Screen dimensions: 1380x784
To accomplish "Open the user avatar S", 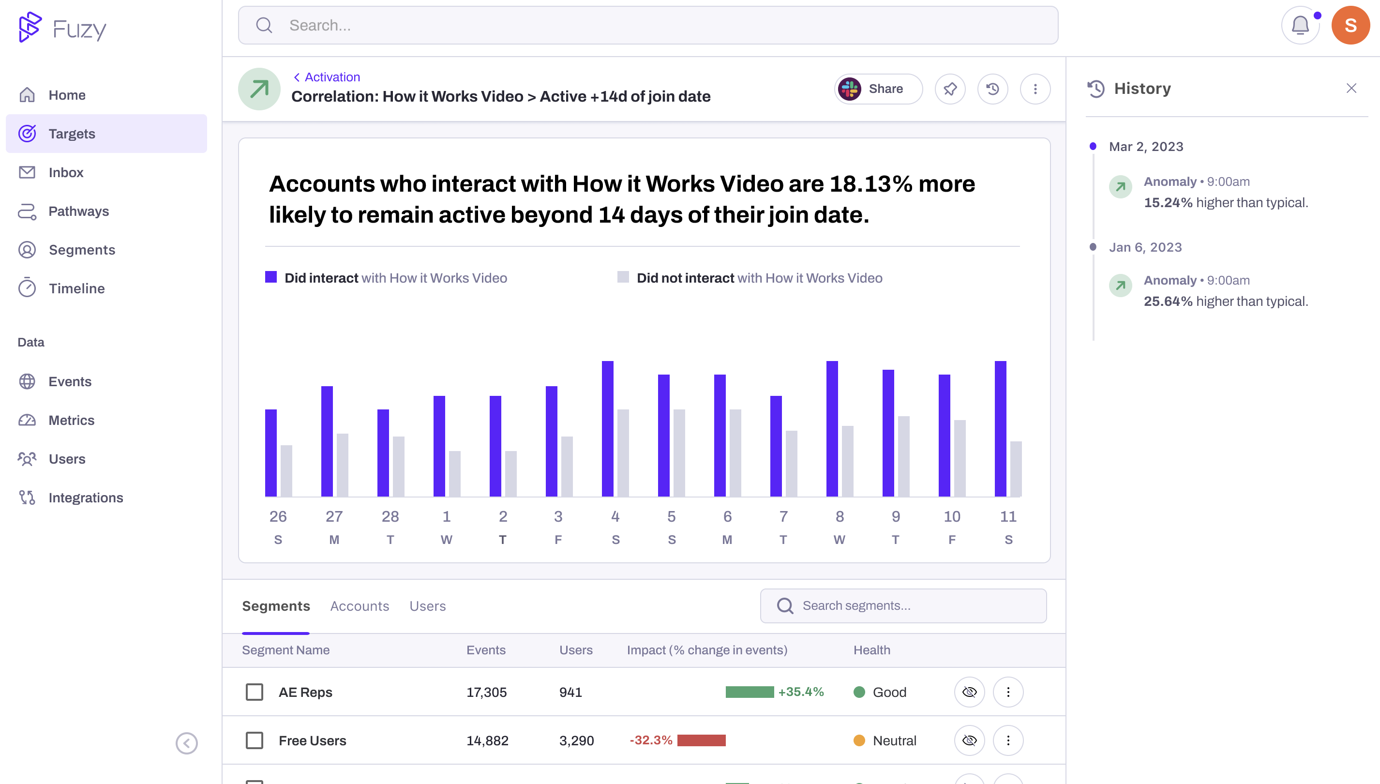I will point(1350,25).
